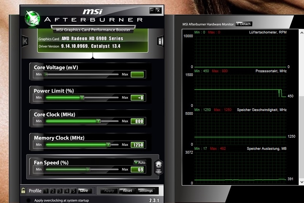This screenshot has width=304, height=203.
Task: Click the Core Voltage slider handle
Action: (x=46, y=74)
